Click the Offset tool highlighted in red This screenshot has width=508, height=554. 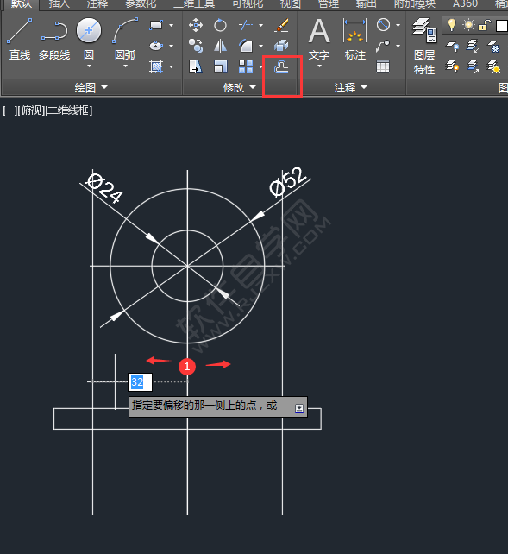[x=281, y=66]
